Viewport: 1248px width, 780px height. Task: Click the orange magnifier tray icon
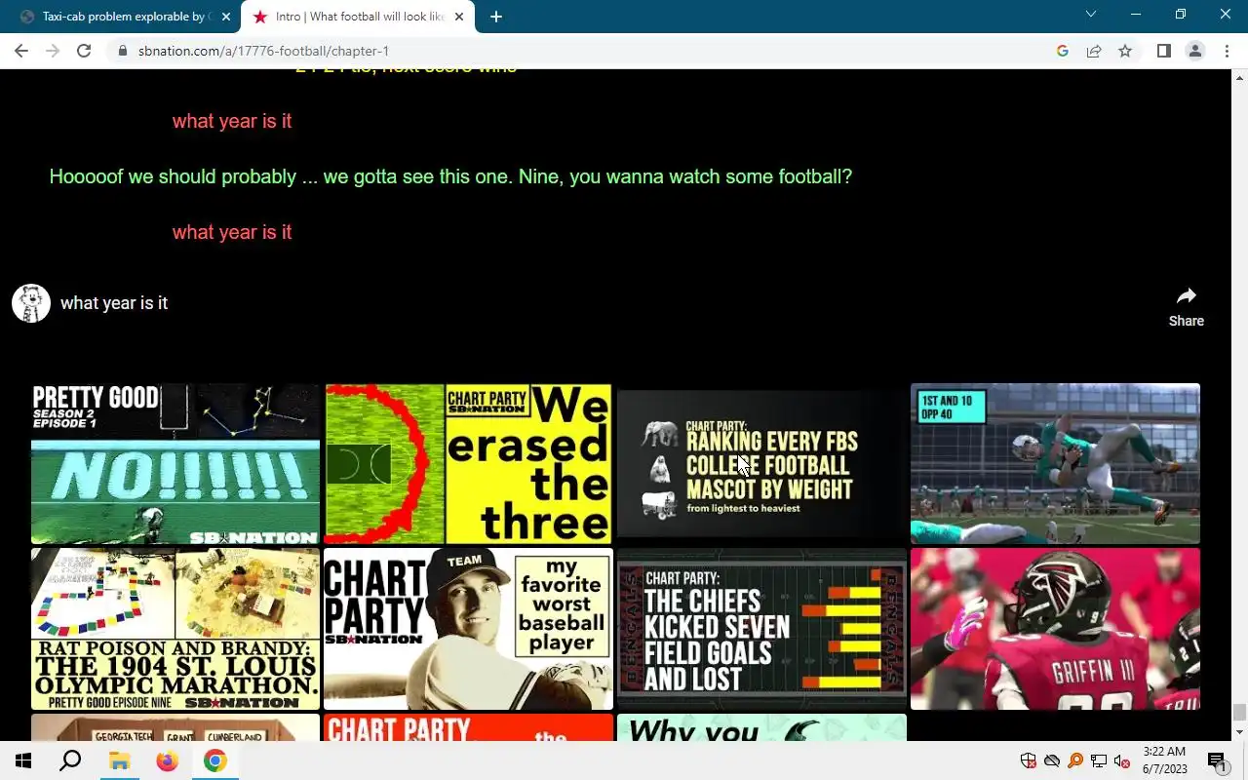[x=1075, y=761]
